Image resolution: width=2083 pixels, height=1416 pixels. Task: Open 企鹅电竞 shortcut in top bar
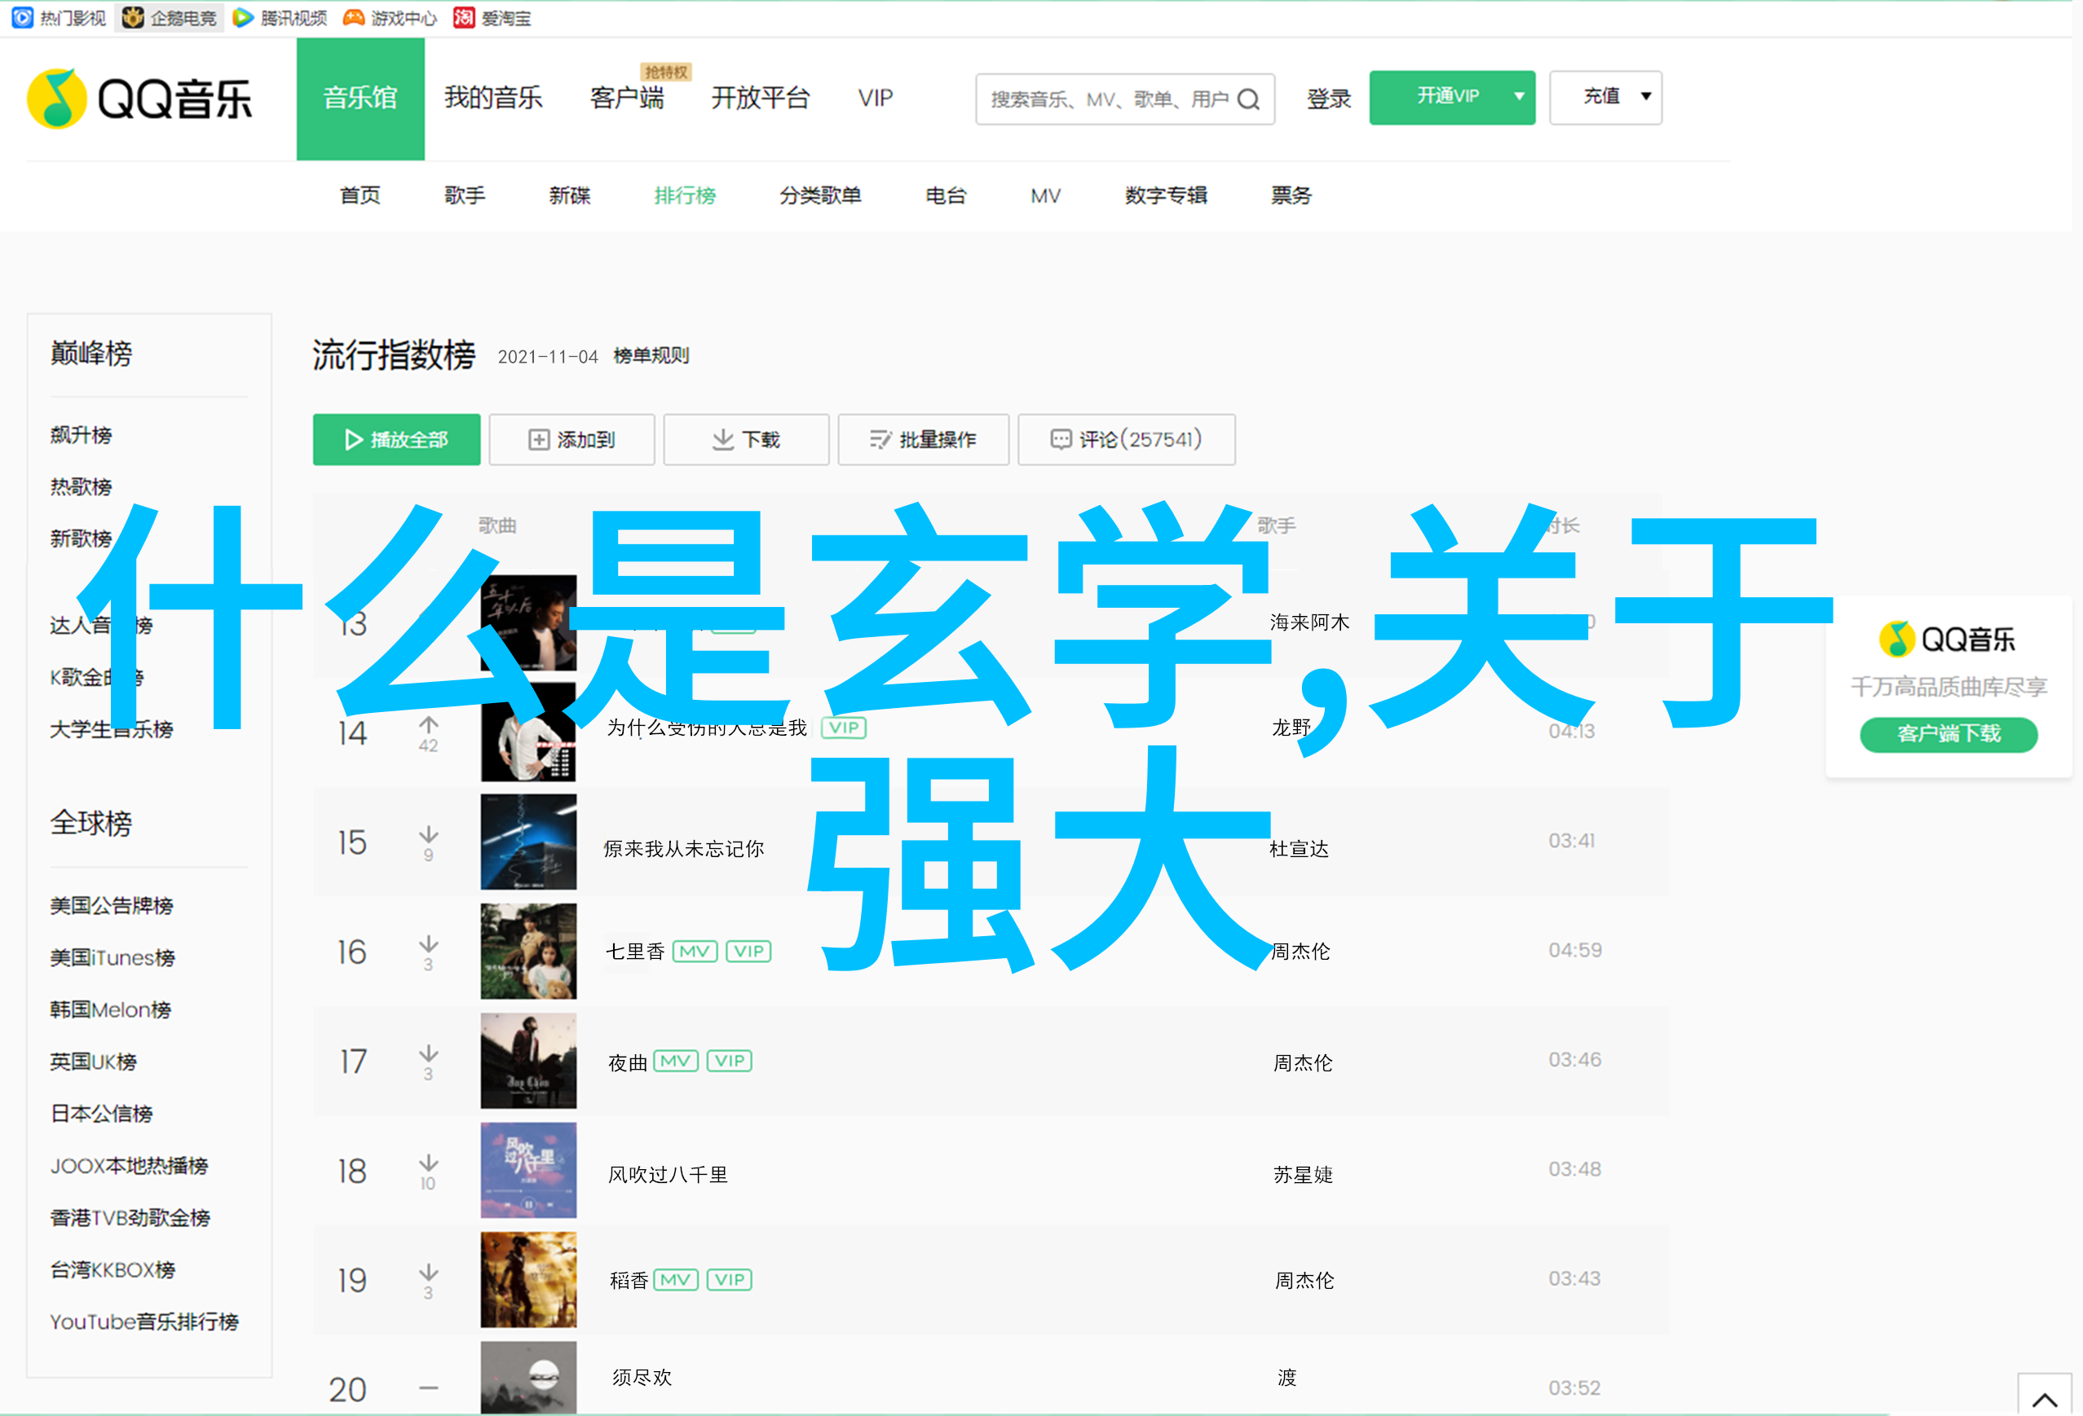[170, 18]
